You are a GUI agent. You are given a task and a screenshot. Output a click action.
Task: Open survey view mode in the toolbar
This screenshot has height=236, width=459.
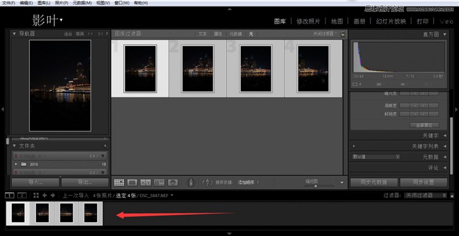coord(159,182)
